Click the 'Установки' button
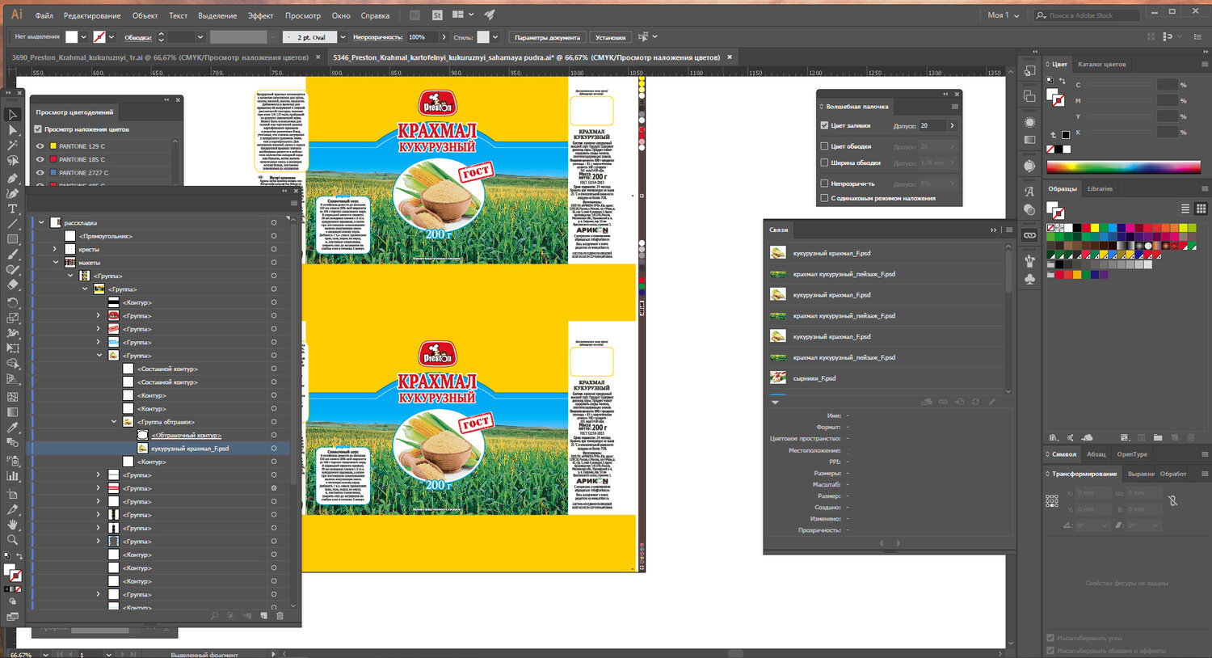1212x658 pixels. pos(610,37)
